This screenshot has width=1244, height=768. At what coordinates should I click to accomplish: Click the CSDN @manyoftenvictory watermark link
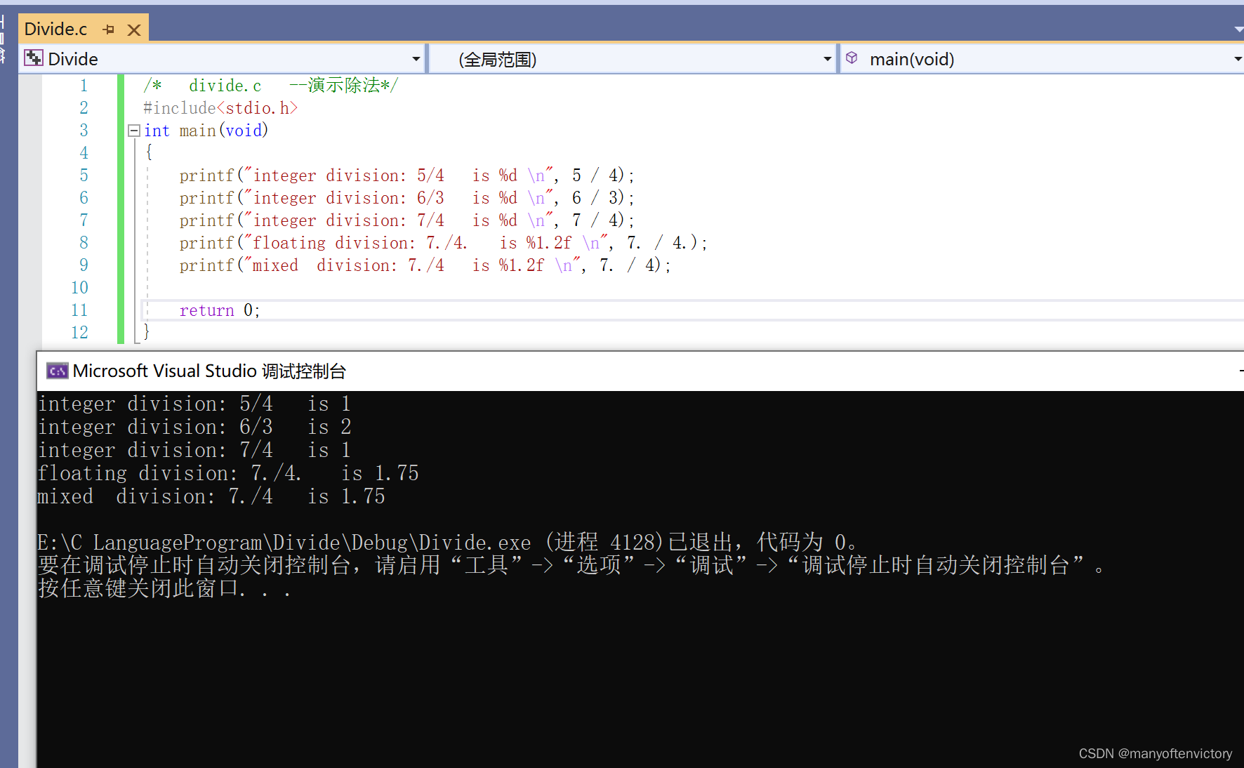click(1155, 753)
